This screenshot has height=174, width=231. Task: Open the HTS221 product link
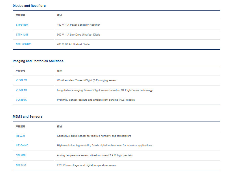21,136
